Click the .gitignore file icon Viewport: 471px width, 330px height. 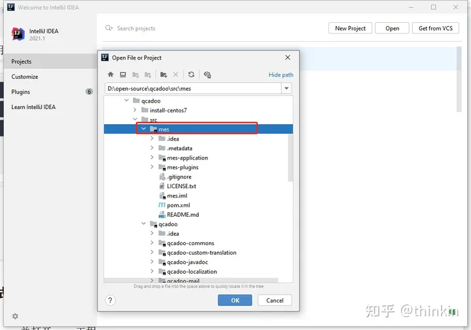(162, 176)
